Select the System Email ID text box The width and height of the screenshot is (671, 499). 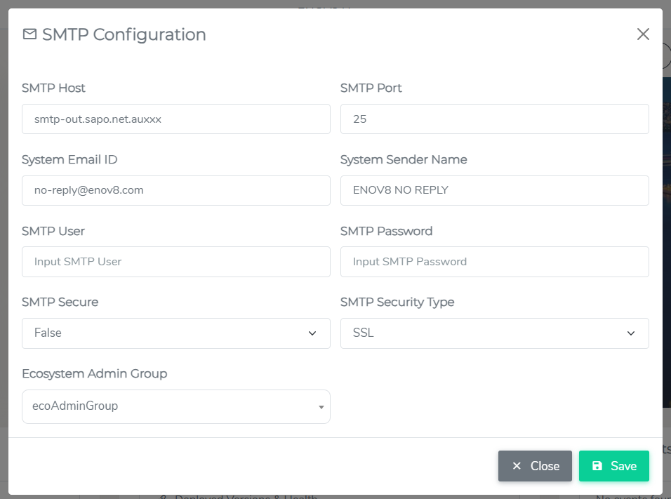pos(175,190)
